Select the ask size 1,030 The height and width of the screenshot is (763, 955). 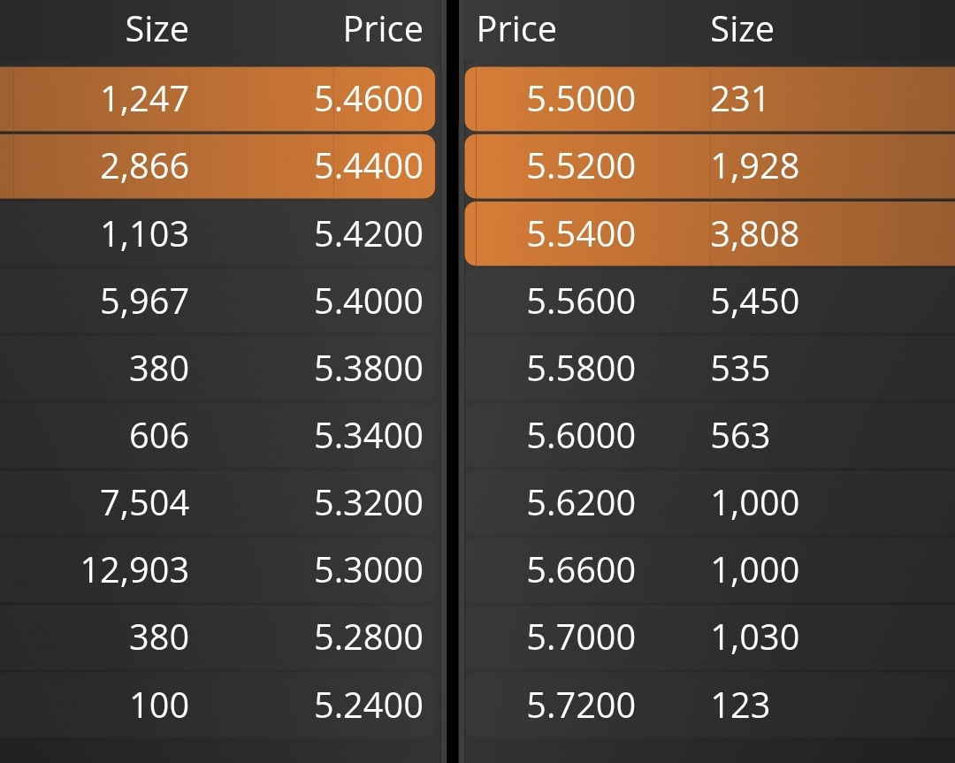click(754, 637)
